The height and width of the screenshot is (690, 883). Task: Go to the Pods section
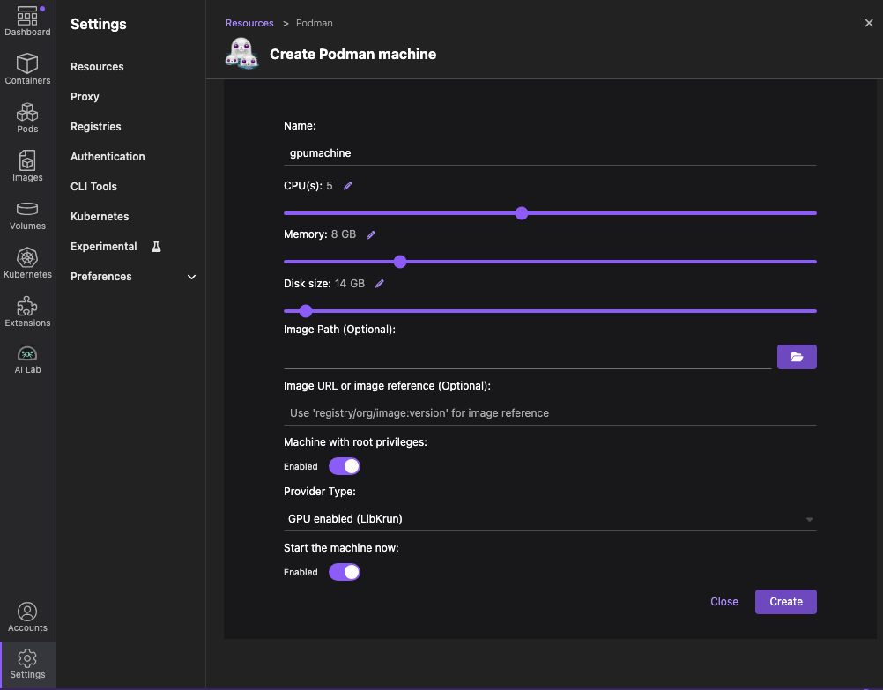27,118
